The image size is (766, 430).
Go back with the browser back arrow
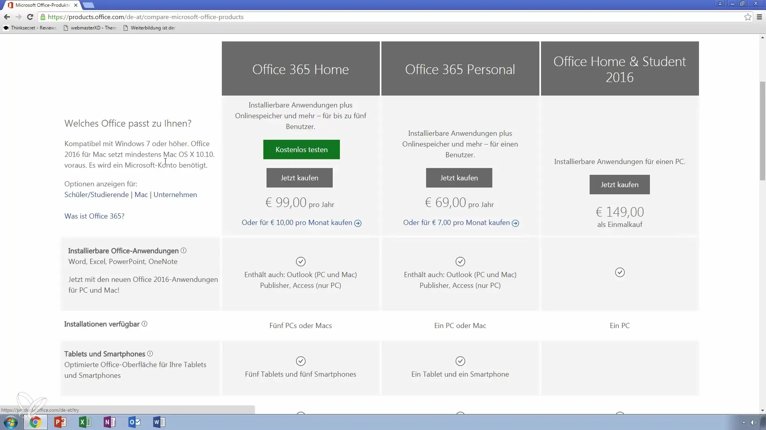click(7, 17)
